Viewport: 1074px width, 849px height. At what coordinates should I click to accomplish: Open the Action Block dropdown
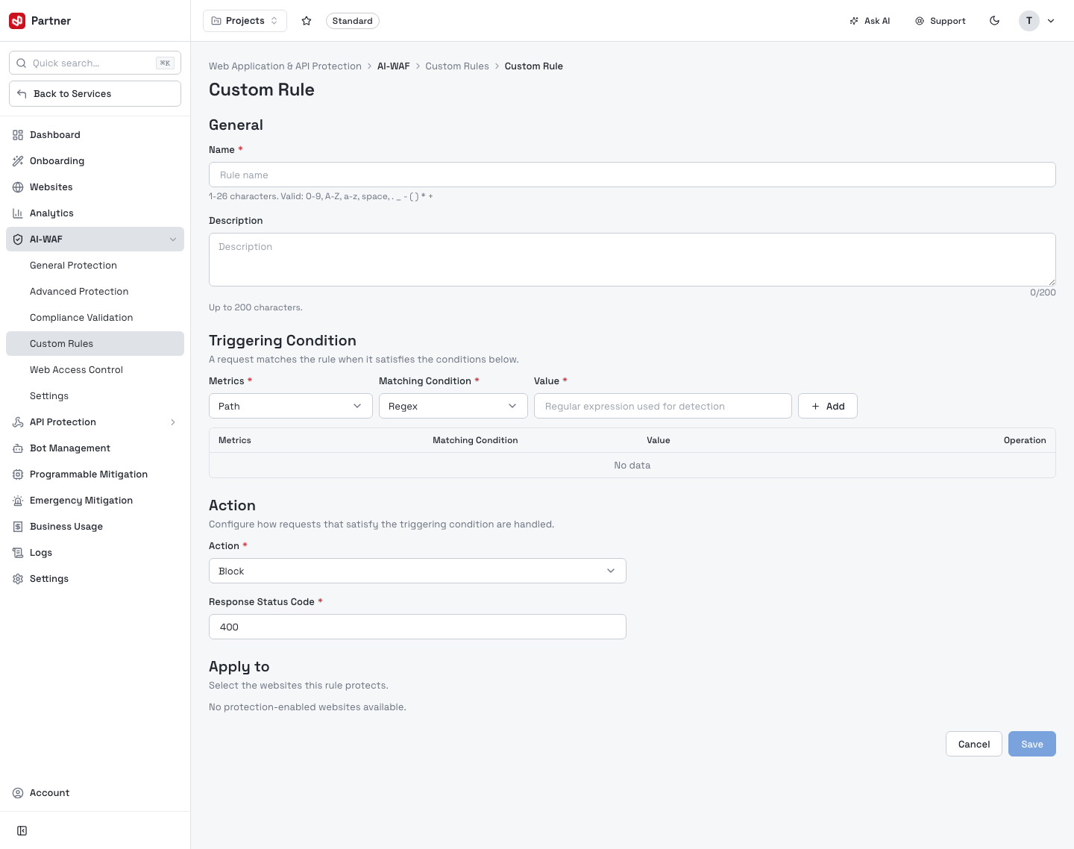pos(418,571)
